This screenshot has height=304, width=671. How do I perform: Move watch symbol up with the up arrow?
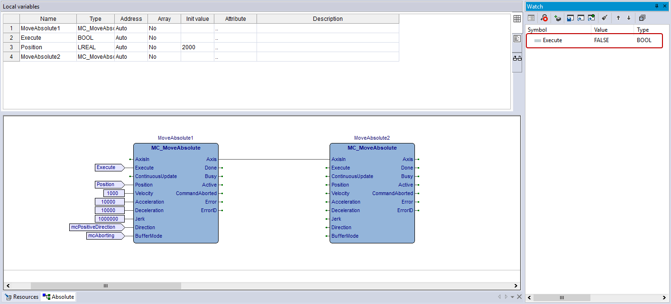pyautogui.click(x=618, y=18)
